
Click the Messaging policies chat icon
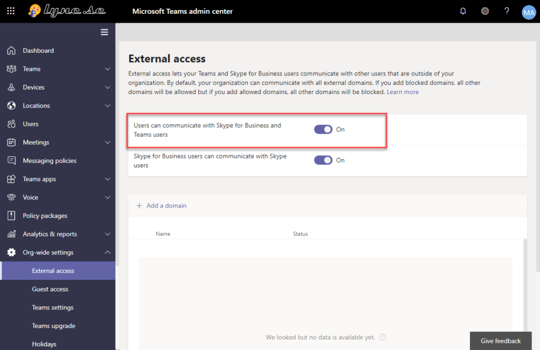click(x=12, y=160)
